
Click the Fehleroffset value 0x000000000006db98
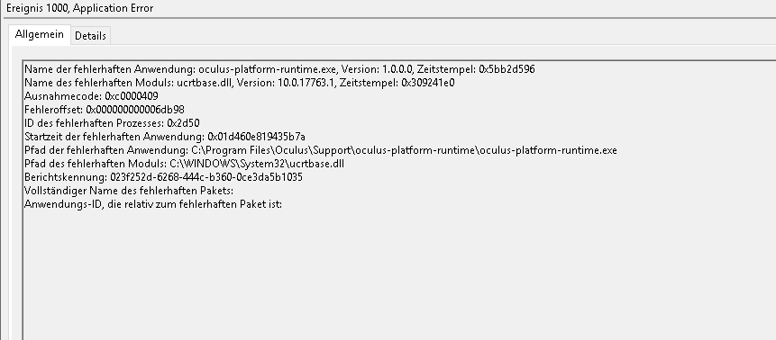pos(135,109)
